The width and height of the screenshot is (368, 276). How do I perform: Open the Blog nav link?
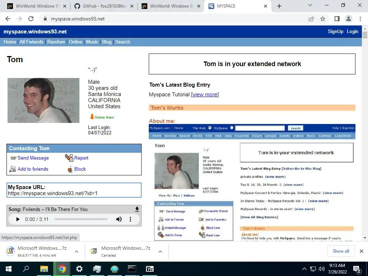click(107, 42)
